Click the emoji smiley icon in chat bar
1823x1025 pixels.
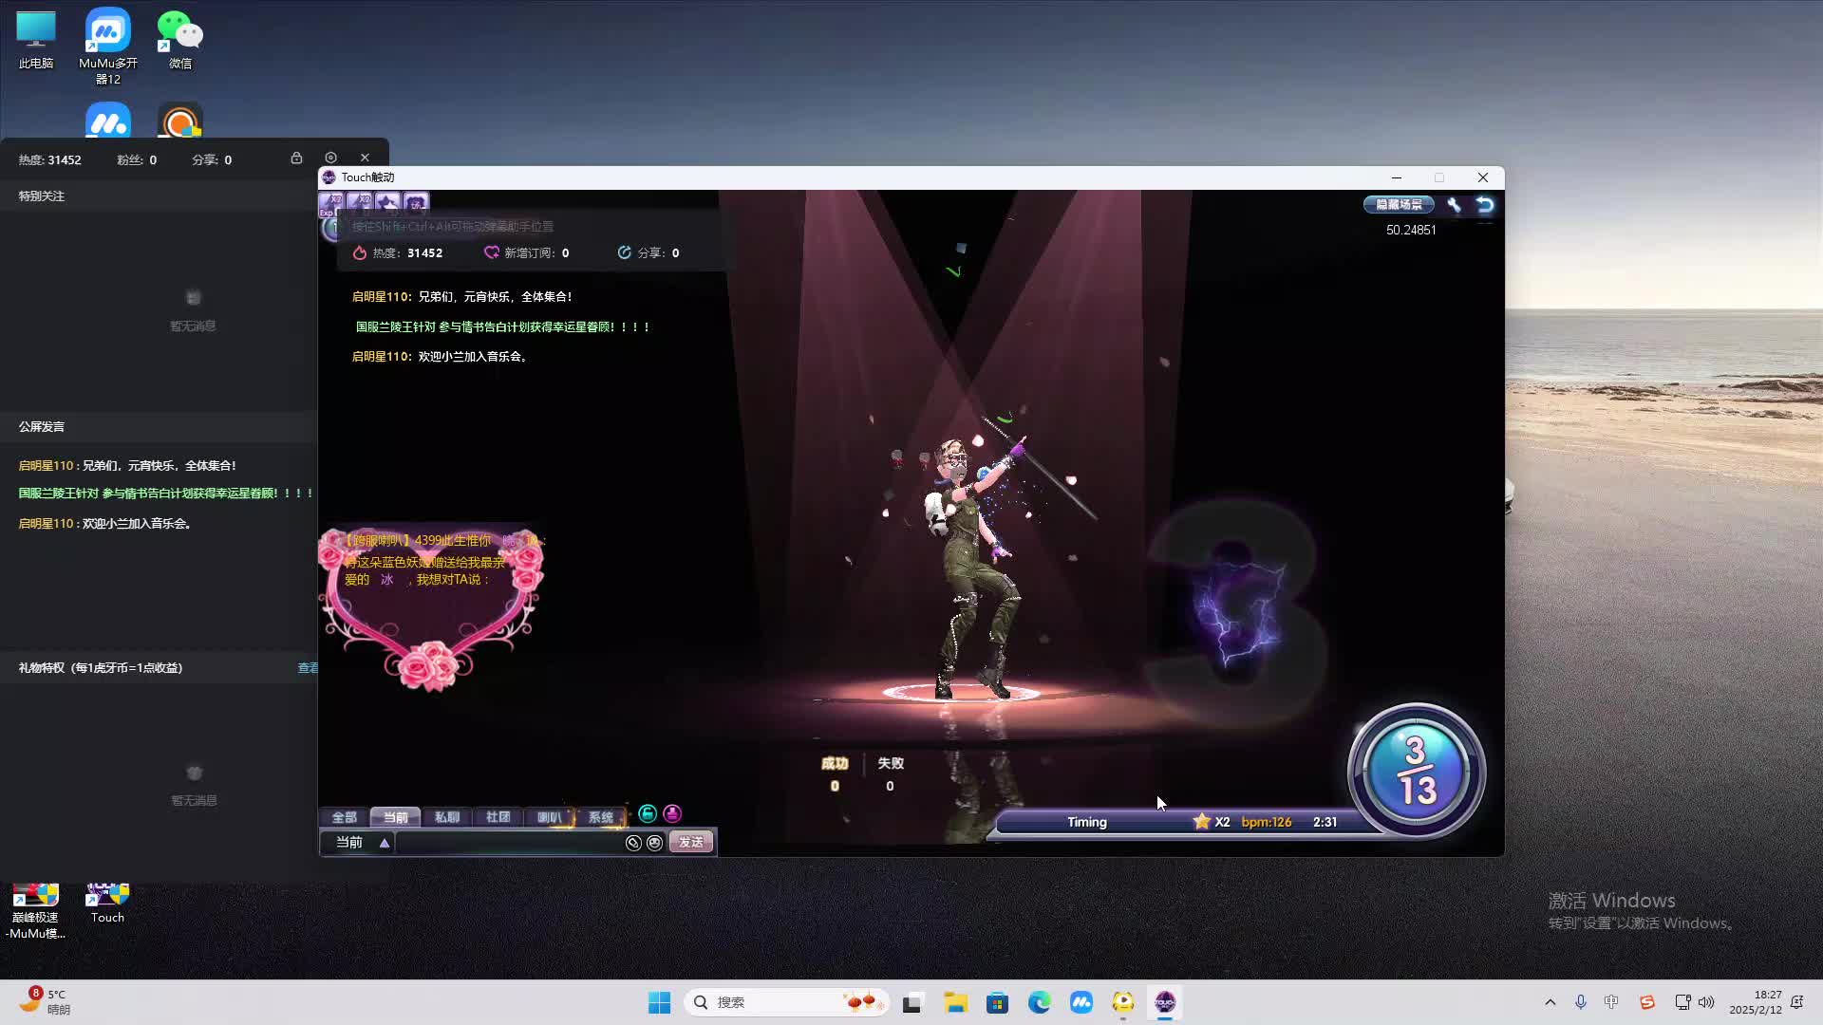pos(654,843)
